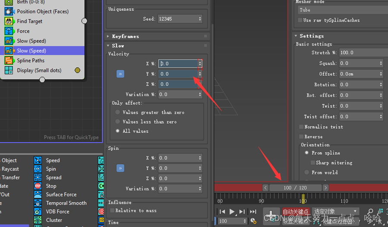The width and height of the screenshot is (388, 227).
Task: Toggle the Reverse checkbox
Action: click(301, 137)
